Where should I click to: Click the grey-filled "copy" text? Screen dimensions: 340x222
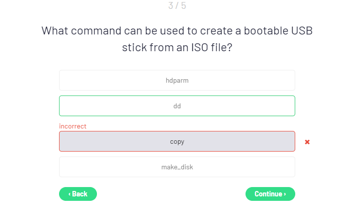[x=177, y=142]
